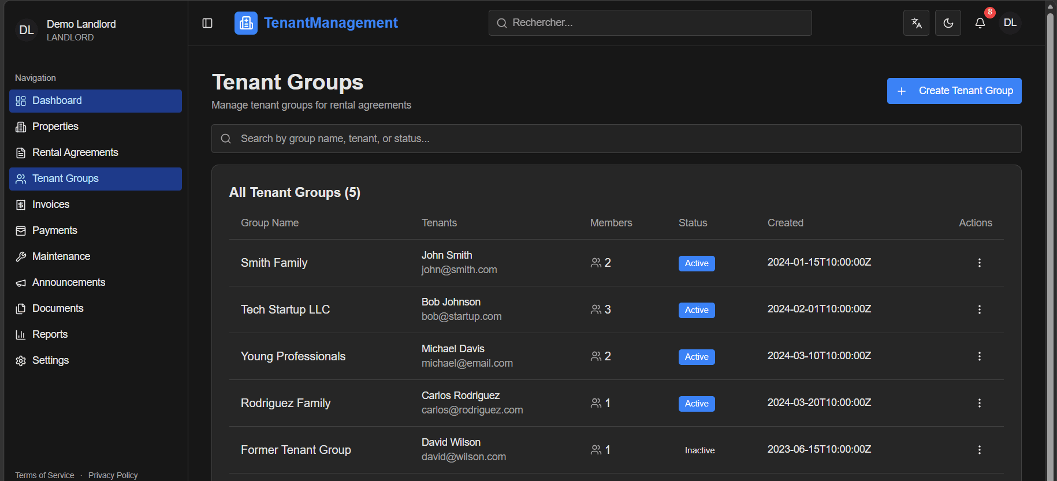Viewport: 1057px width, 481px height.
Task: Click Create Tenant Group button
Action: click(954, 91)
